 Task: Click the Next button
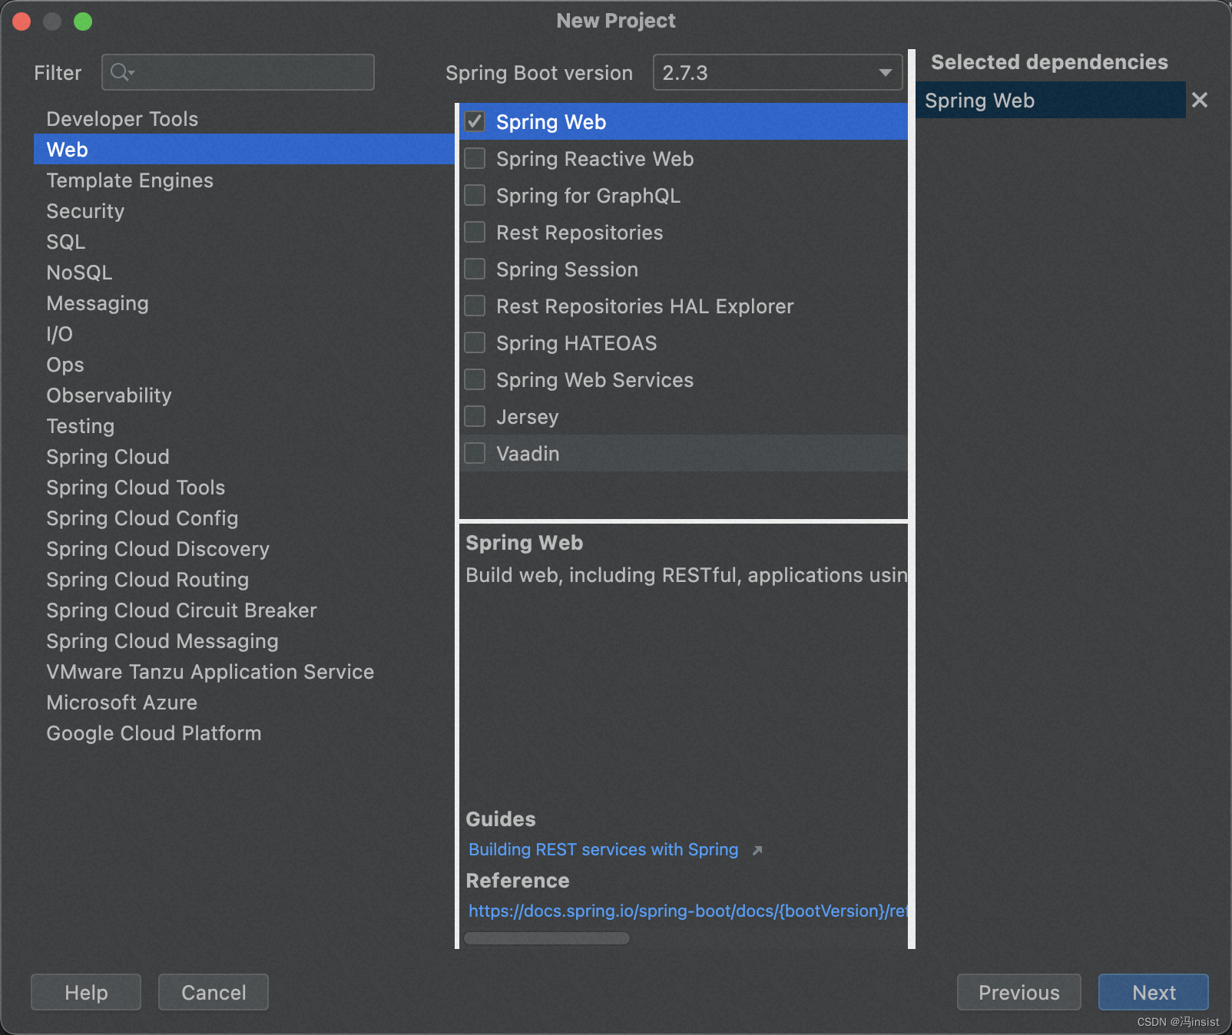click(x=1153, y=992)
